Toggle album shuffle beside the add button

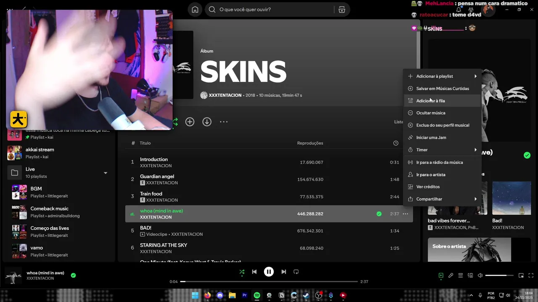point(175,122)
